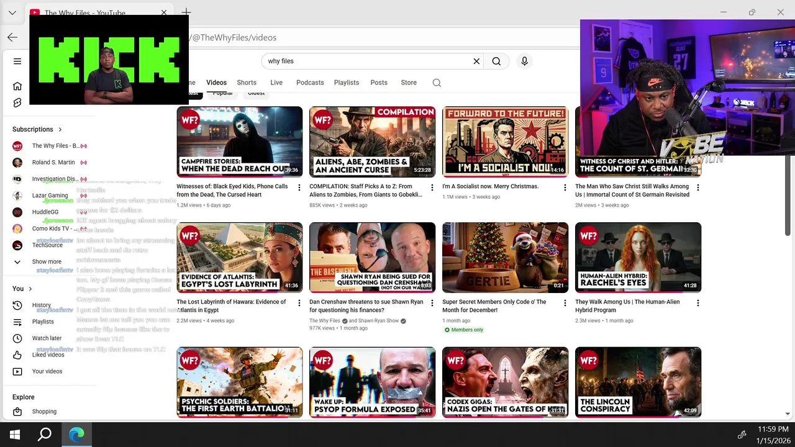Viewport: 795px width, 447px height.
Task: Click the search magnifier button
Action: coord(496,61)
